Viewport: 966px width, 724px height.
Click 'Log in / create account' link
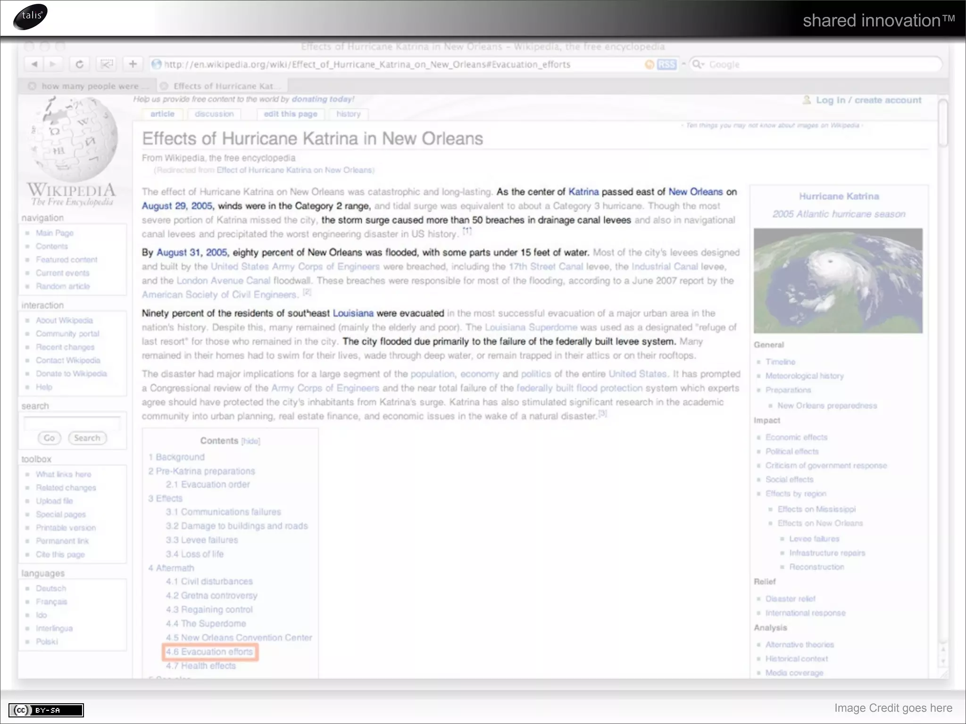coord(868,100)
